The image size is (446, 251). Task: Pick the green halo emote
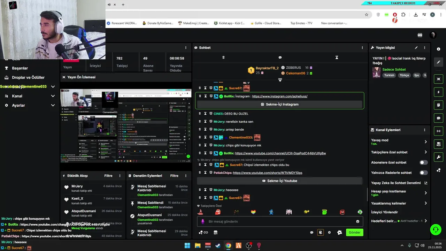point(324,212)
